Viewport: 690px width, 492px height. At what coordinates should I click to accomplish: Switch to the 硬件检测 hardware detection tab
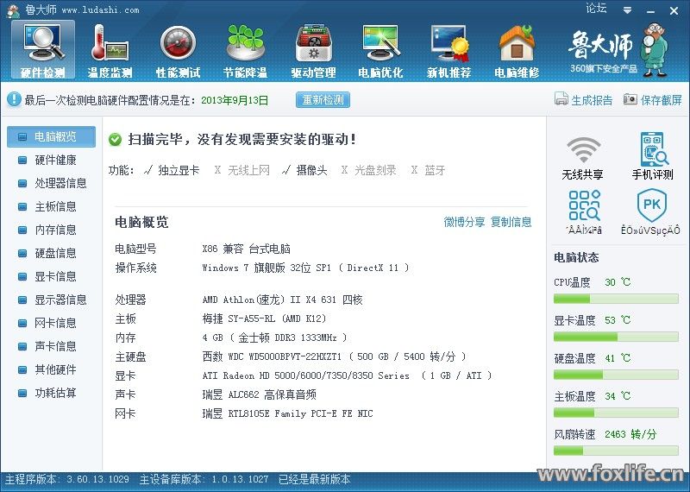point(42,50)
